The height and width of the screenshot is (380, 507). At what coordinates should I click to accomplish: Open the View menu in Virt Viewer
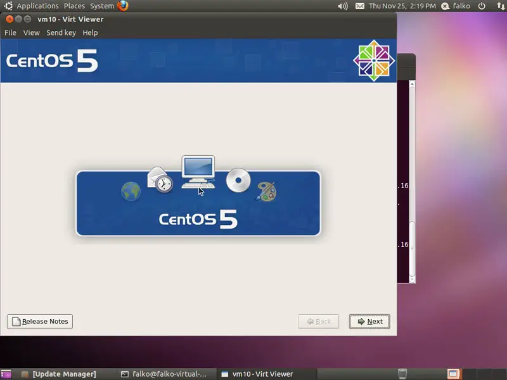point(31,33)
